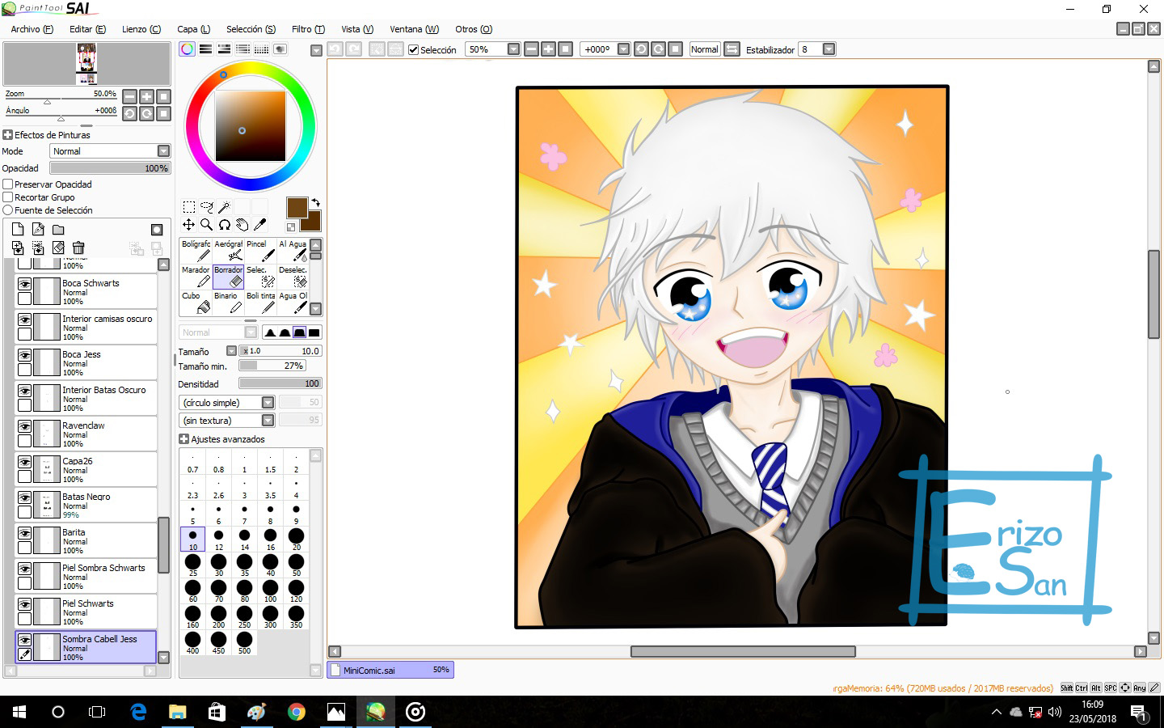Open the Tamaño multiplier x1.0 dropdown
The height and width of the screenshot is (728, 1164).
(x=231, y=351)
